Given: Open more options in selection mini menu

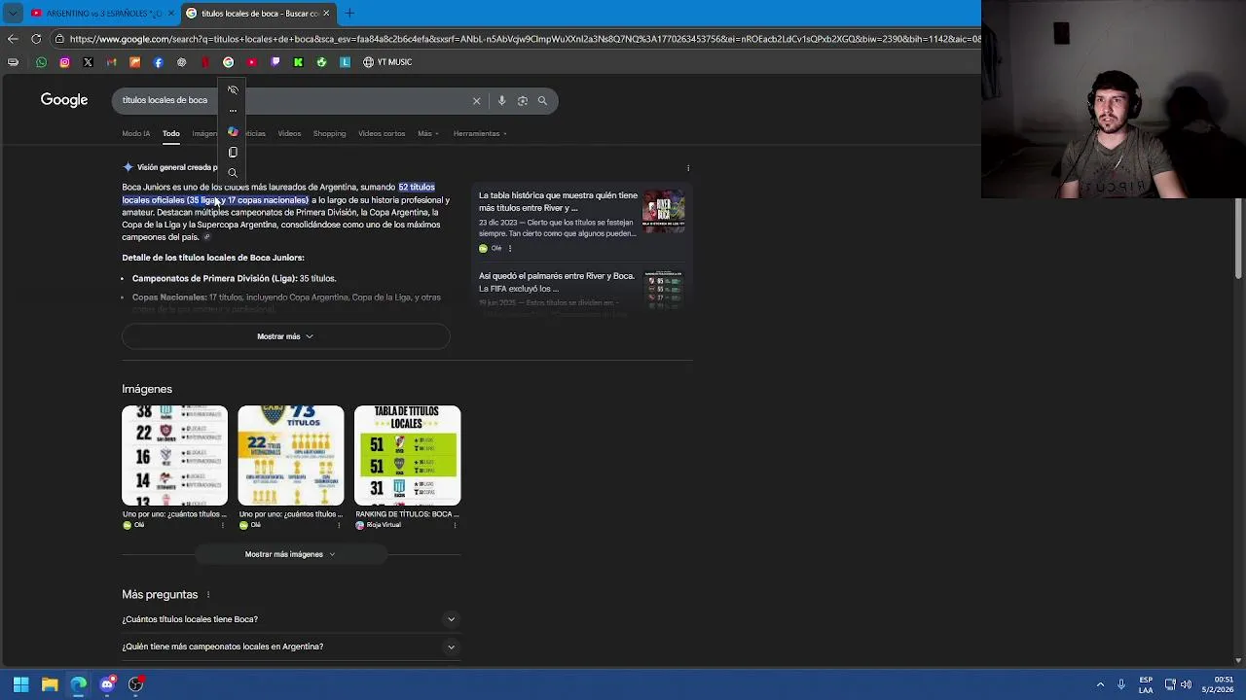Looking at the screenshot, I should (x=233, y=111).
